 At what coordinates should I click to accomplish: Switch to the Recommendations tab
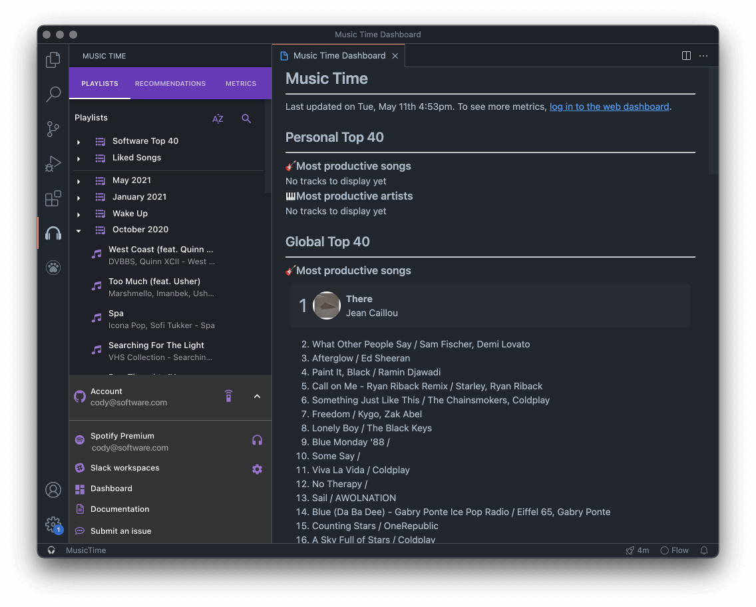pyautogui.click(x=170, y=83)
